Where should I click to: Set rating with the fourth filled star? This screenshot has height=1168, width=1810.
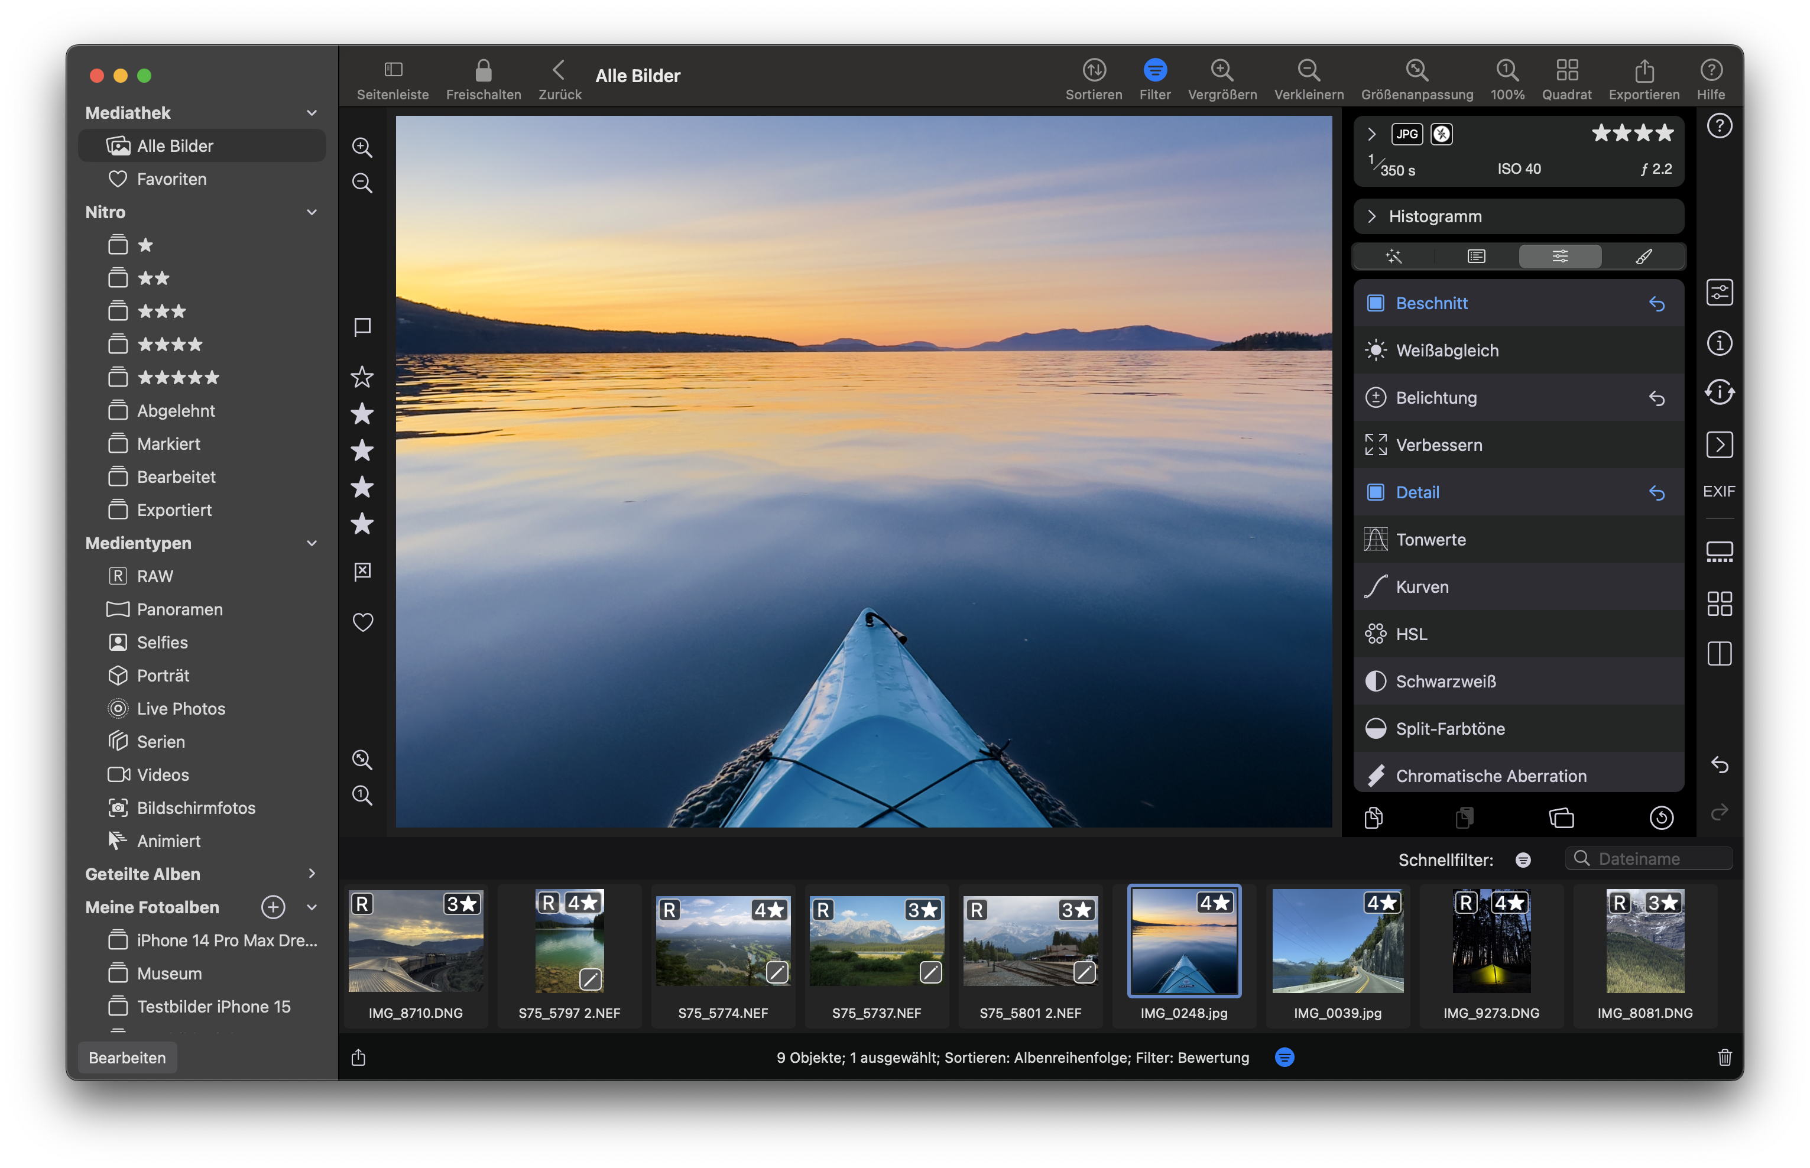tap(362, 524)
